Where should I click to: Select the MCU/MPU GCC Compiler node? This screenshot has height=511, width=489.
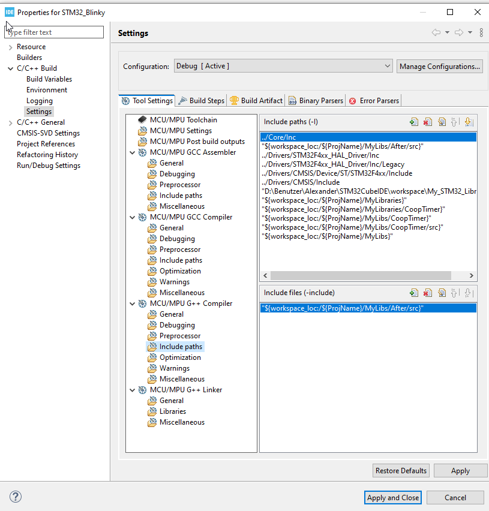(191, 217)
